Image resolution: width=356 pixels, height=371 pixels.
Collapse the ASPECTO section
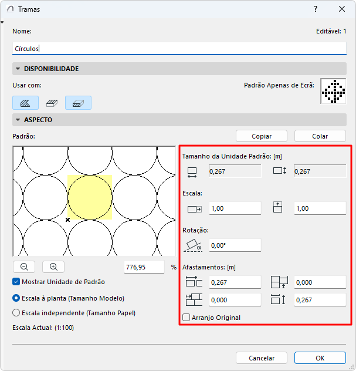pos(18,120)
